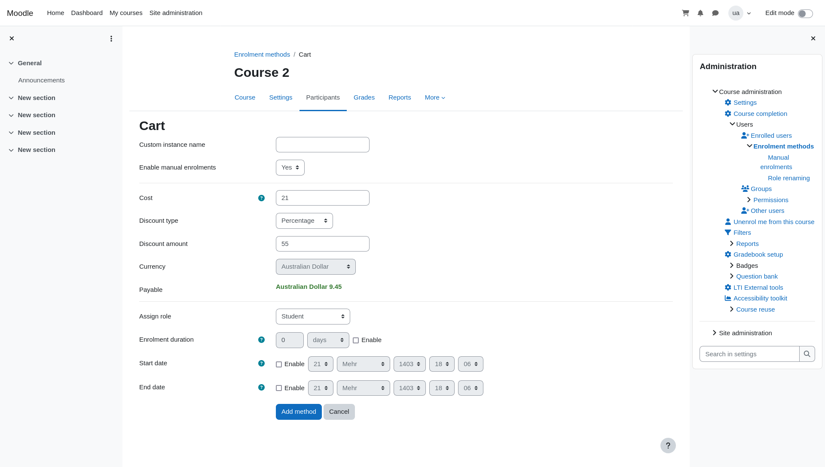Expand the Permissions tree node
The height and width of the screenshot is (467, 825).
(x=749, y=200)
